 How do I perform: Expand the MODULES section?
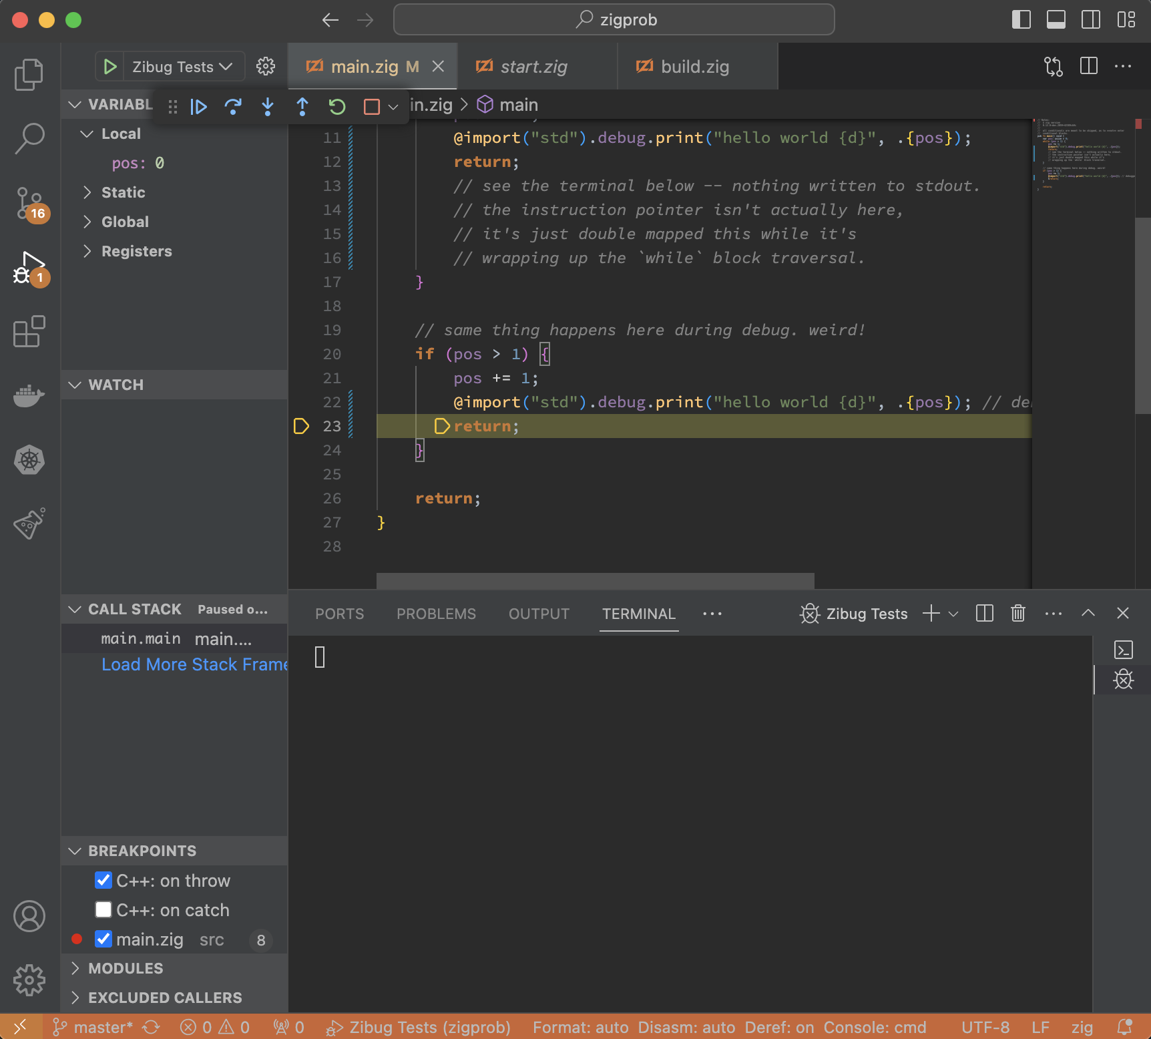click(126, 968)
